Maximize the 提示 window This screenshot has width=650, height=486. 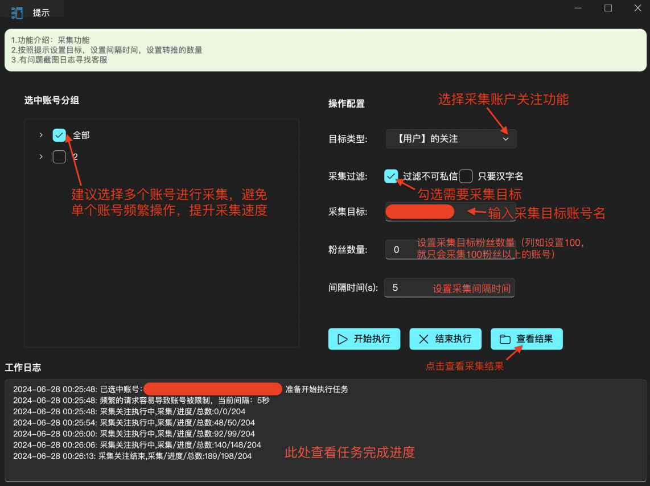[x=608, y=8]
